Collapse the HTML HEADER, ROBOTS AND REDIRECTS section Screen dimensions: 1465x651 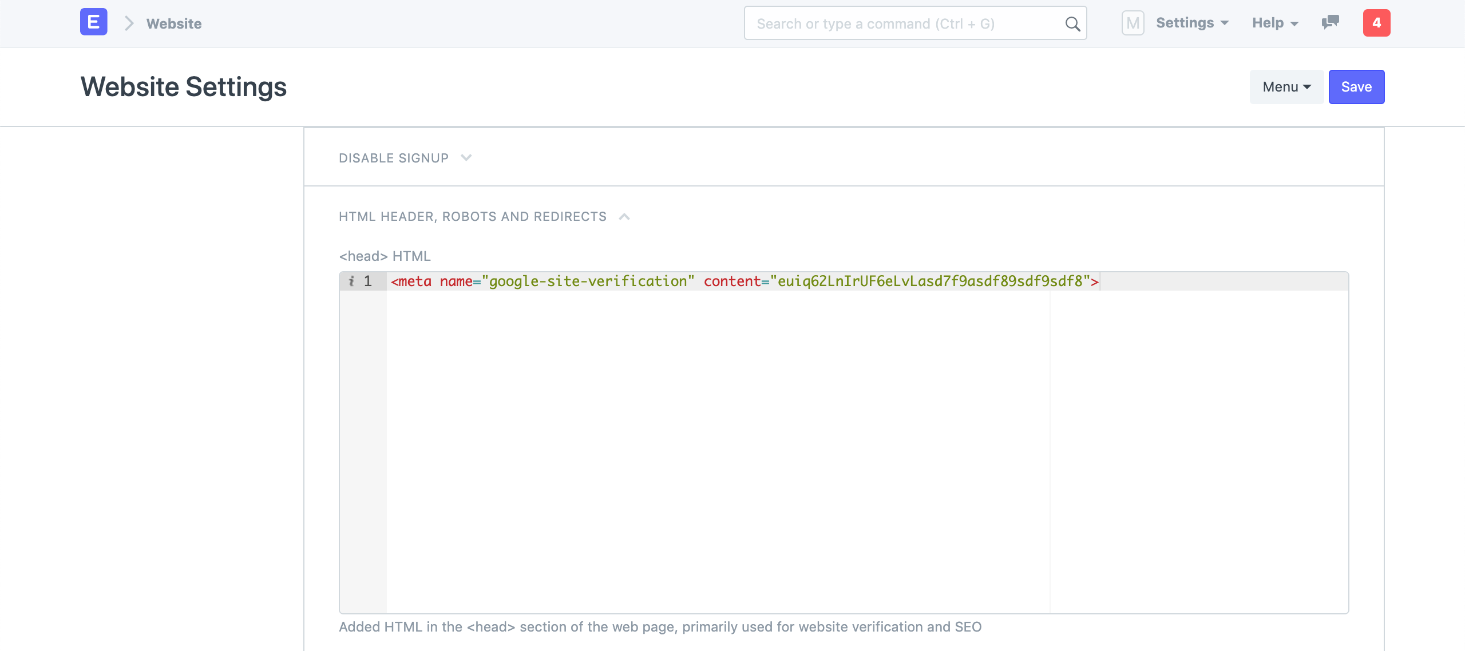(624, 216)
